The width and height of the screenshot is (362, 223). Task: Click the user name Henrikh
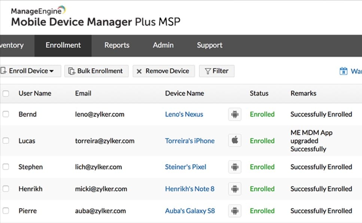click(30, 189)
